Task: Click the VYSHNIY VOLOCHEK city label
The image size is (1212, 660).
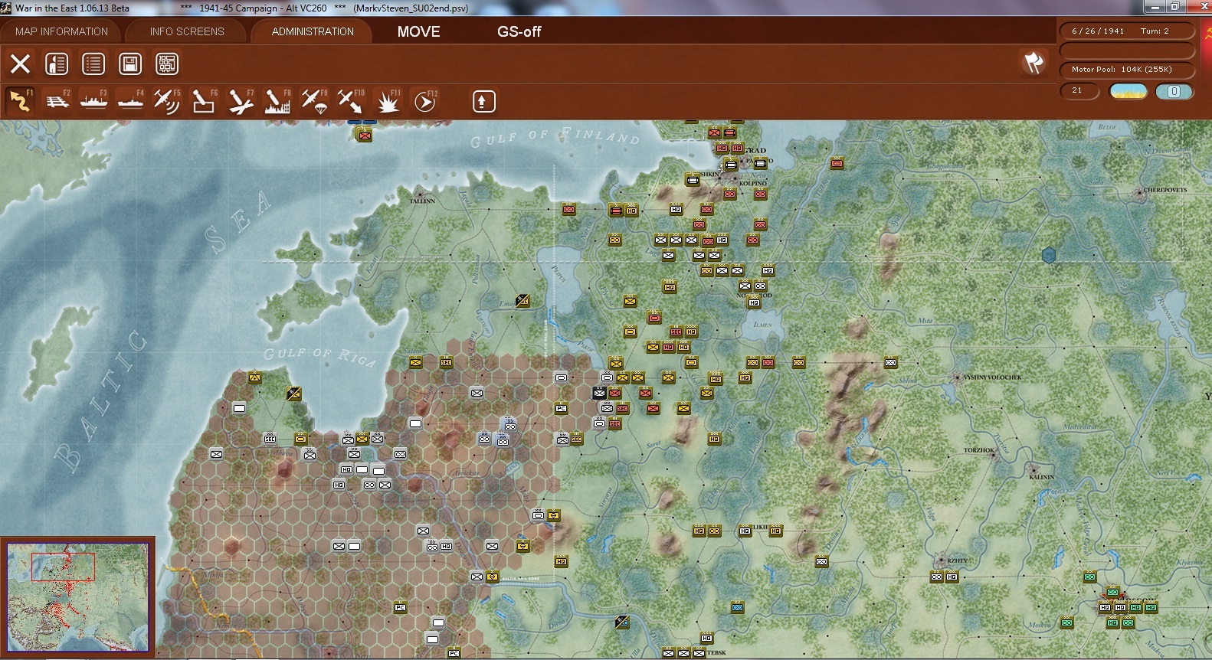Action: (x=992, y=377)
